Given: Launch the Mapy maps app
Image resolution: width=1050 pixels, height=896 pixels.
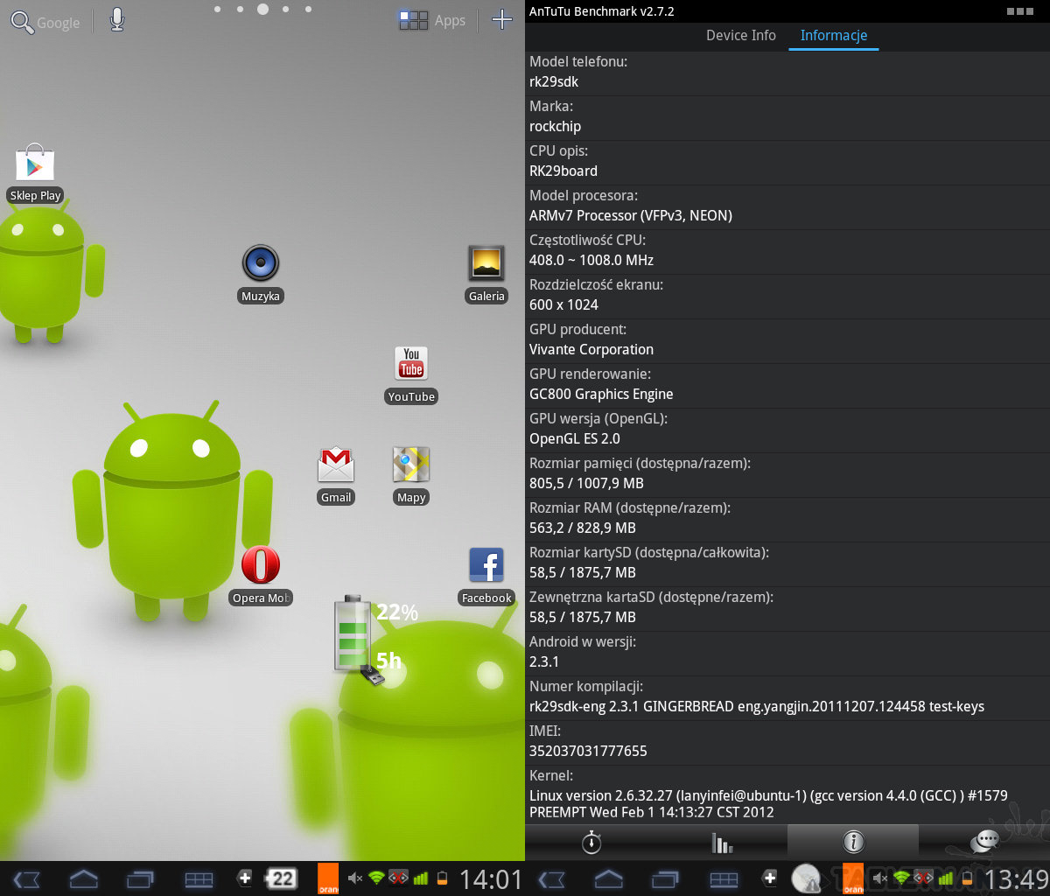Looking at the screenshot, I should click(x=411, y=465).
